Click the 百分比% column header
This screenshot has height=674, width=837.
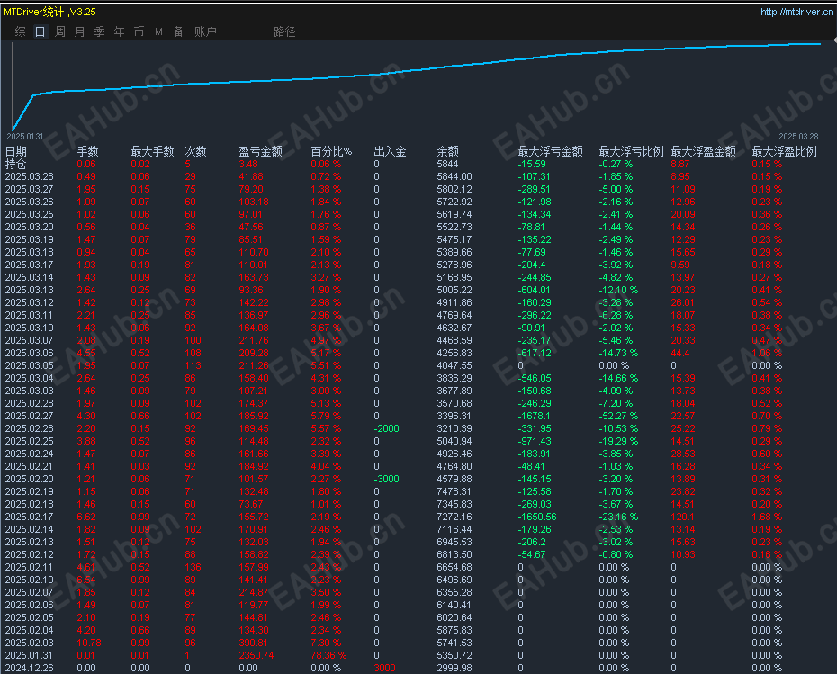click(x=331, y=151)
